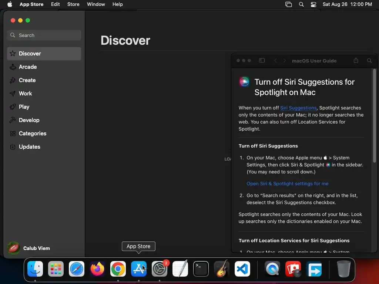Click Open Siri & Spotlight settings for me
This screenshot has height=284, width=379.
click(287, 183)
